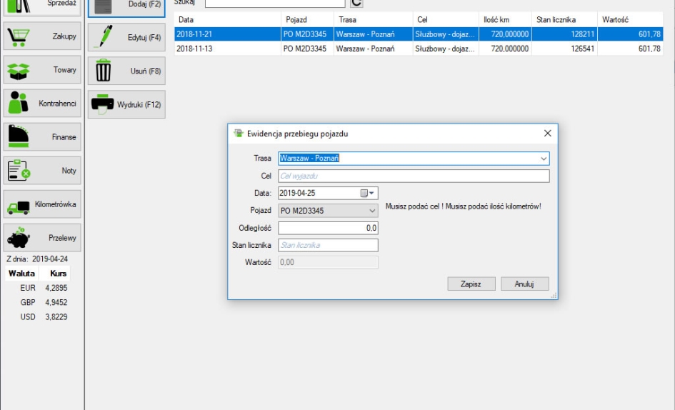Expand the Trasa route dropdown
This screenshot has width=675, height=410.
(544, 159)
